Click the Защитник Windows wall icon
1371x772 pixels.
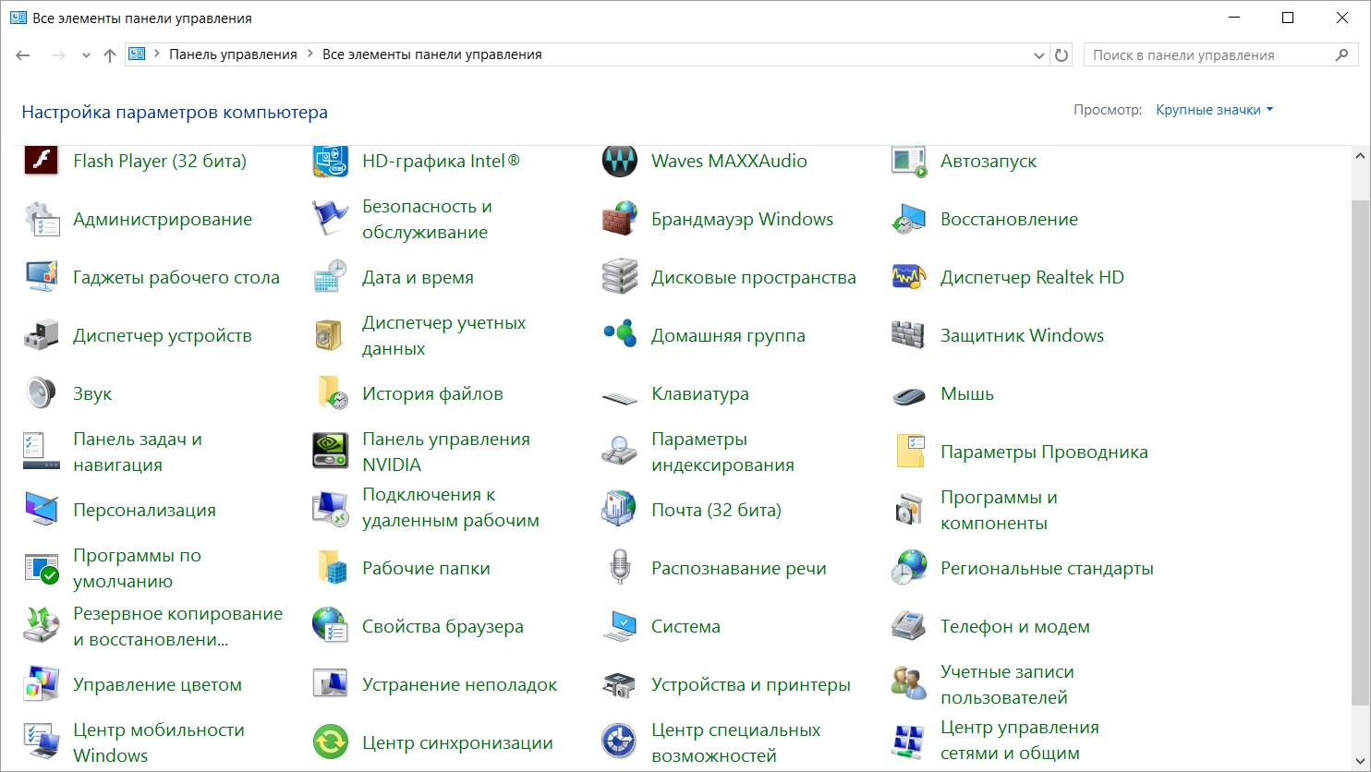(908, 335)
